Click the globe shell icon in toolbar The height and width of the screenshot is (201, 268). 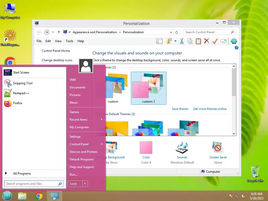coord(234,41)
